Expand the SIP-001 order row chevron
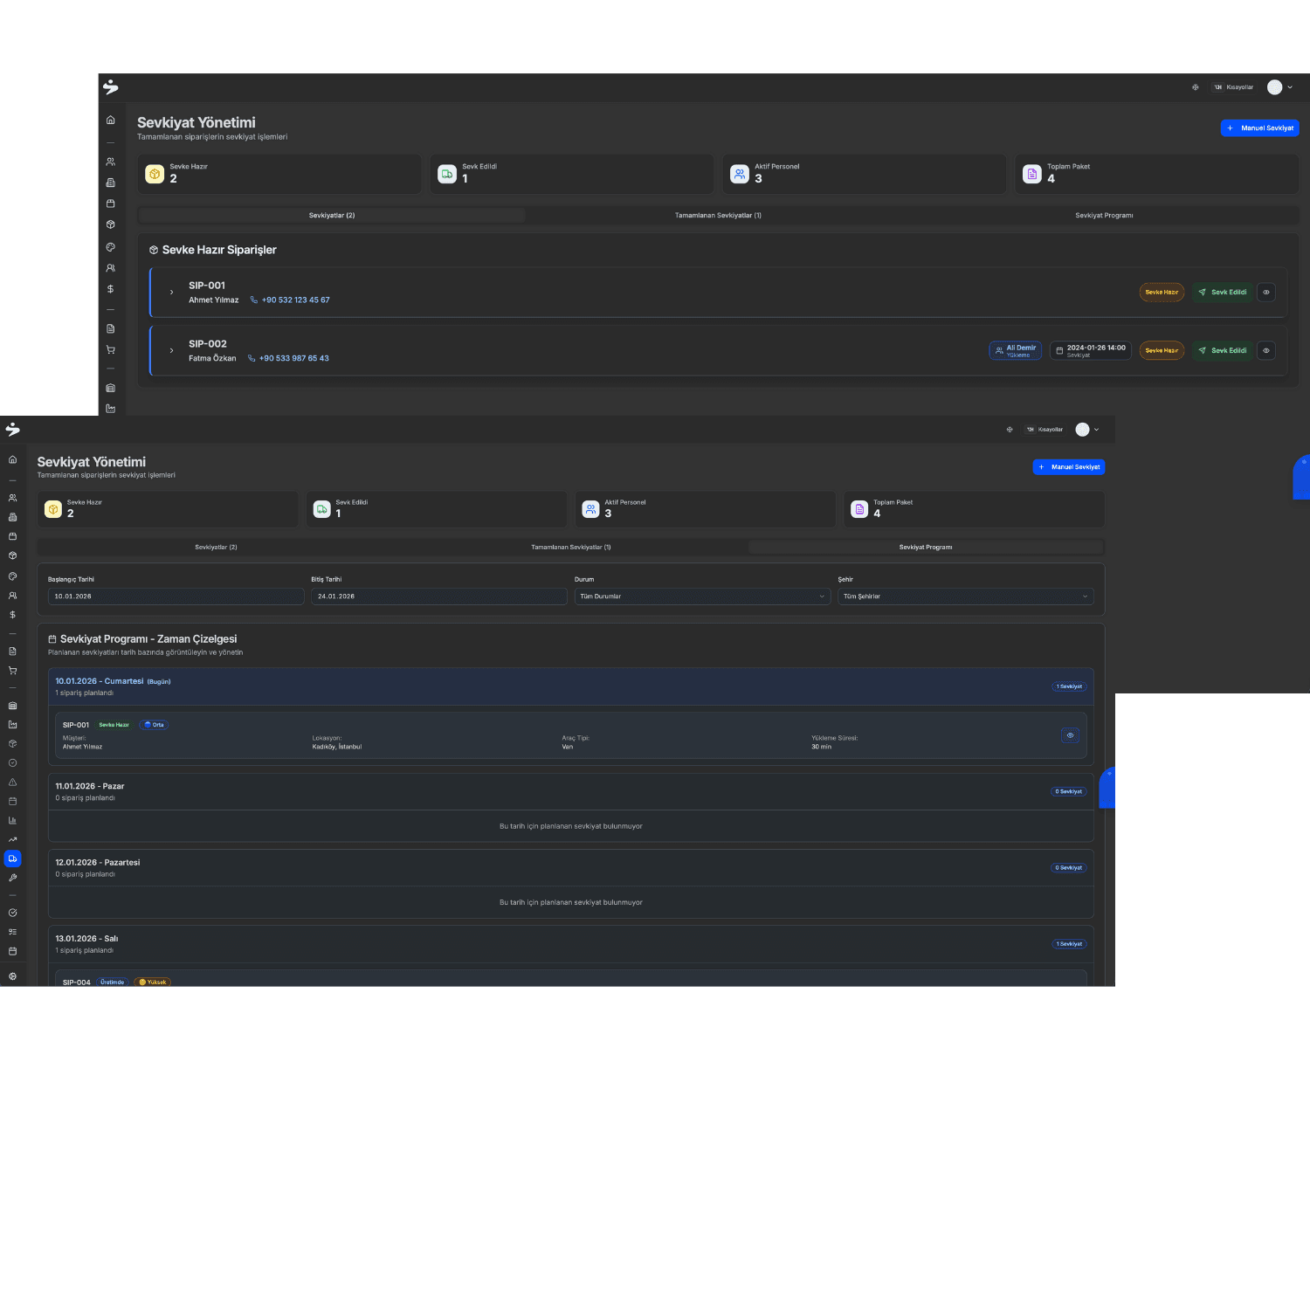1310x1310 pixels. (171, 293)
